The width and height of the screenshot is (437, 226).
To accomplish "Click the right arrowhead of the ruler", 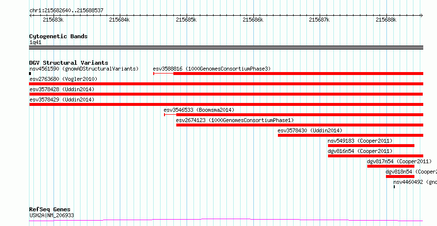I will [x=421, y=15].
